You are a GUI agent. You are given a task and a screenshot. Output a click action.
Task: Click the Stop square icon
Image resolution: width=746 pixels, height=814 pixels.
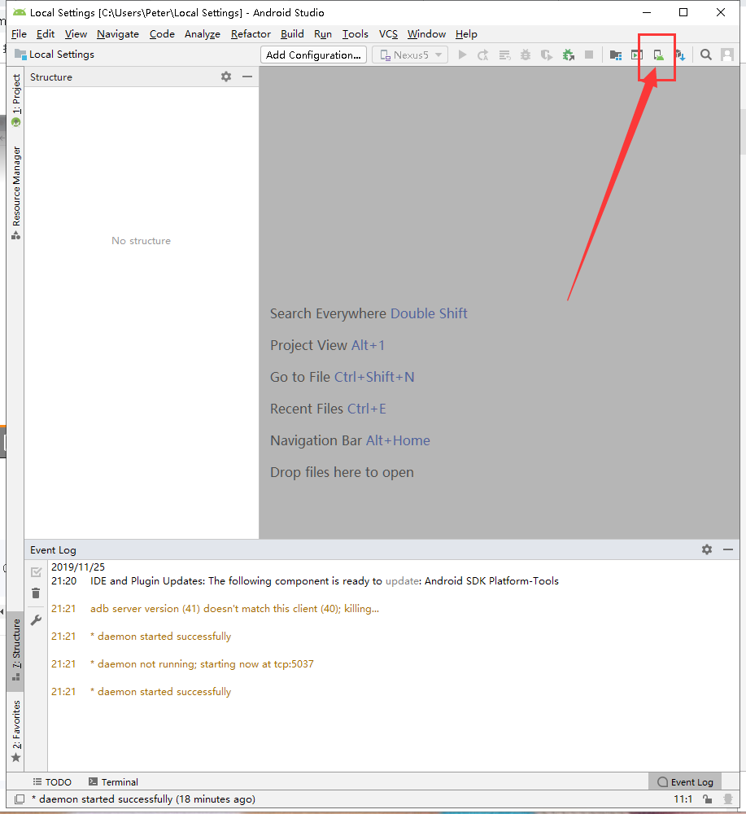[589, 55]
